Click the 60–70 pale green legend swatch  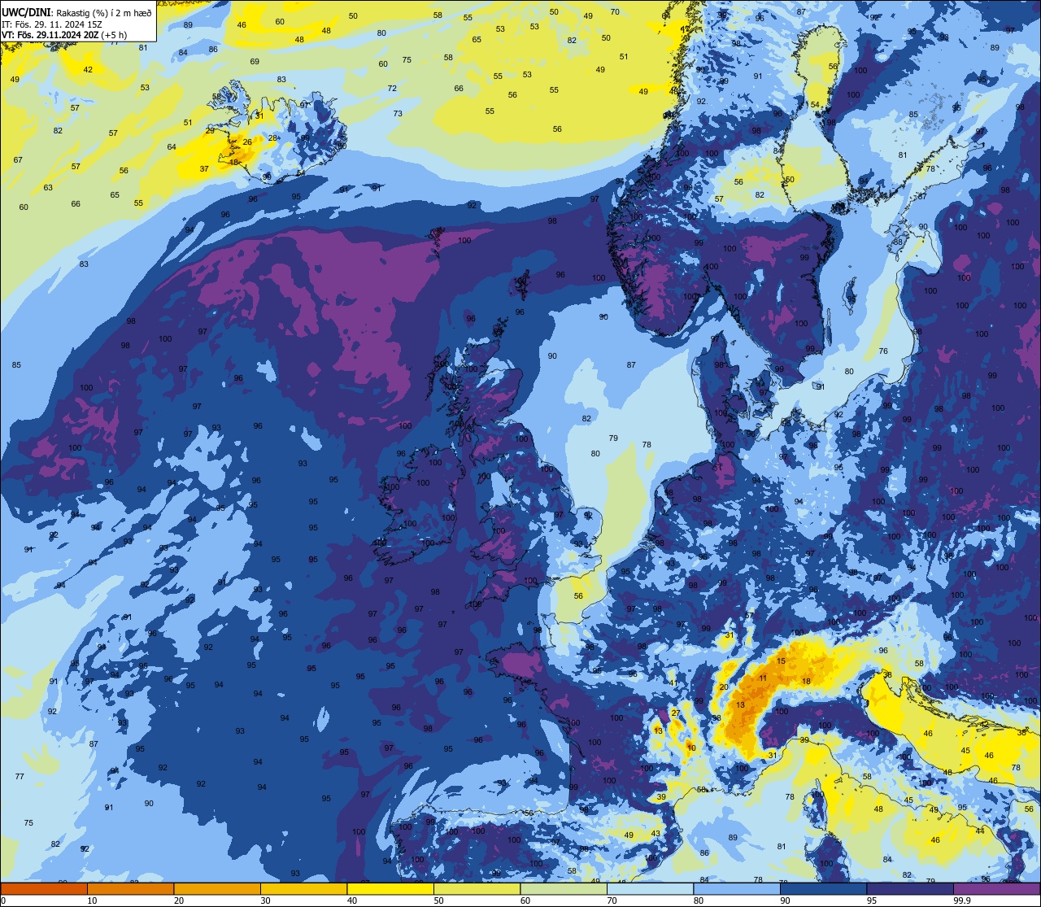click(564, 888)
